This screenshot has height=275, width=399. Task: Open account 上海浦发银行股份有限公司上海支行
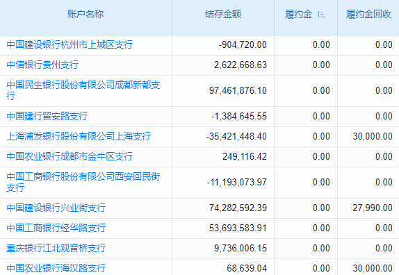tap(79, 136)
